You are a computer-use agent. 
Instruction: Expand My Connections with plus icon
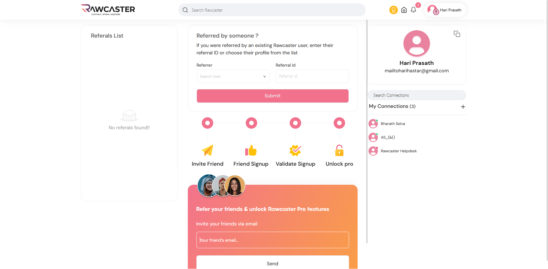(463, 107)
